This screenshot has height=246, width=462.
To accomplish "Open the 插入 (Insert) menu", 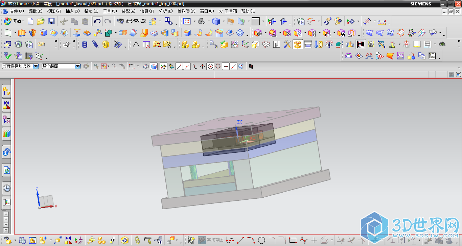I will point(73,11).
